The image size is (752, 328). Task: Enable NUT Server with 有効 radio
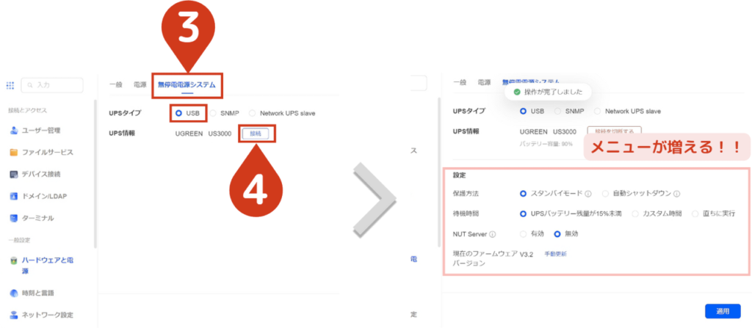[524, 234]
